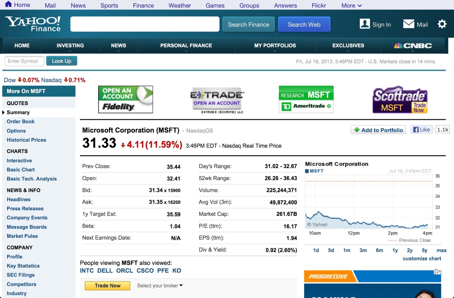Image resolution: width=454 pixels, height=298 pixels.
Task: Click the Look Up button
Action: click(62, 61)
